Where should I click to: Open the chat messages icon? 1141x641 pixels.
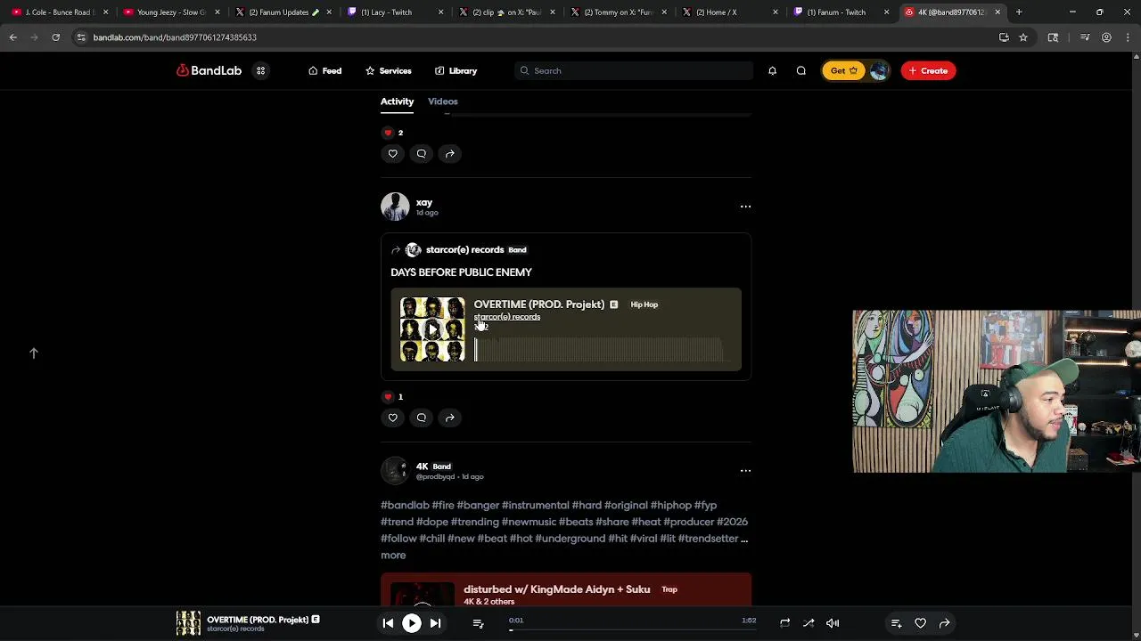point(800,70)
